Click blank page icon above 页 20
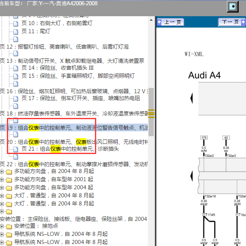 tap(15, 135)
